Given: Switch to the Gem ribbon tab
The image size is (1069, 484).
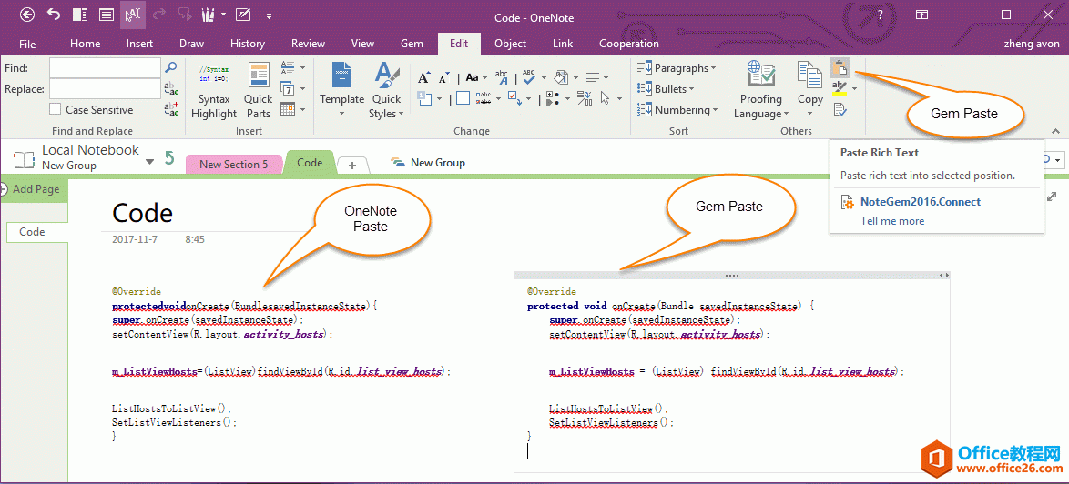Looking at the screenshot, I should click(412, 44).
